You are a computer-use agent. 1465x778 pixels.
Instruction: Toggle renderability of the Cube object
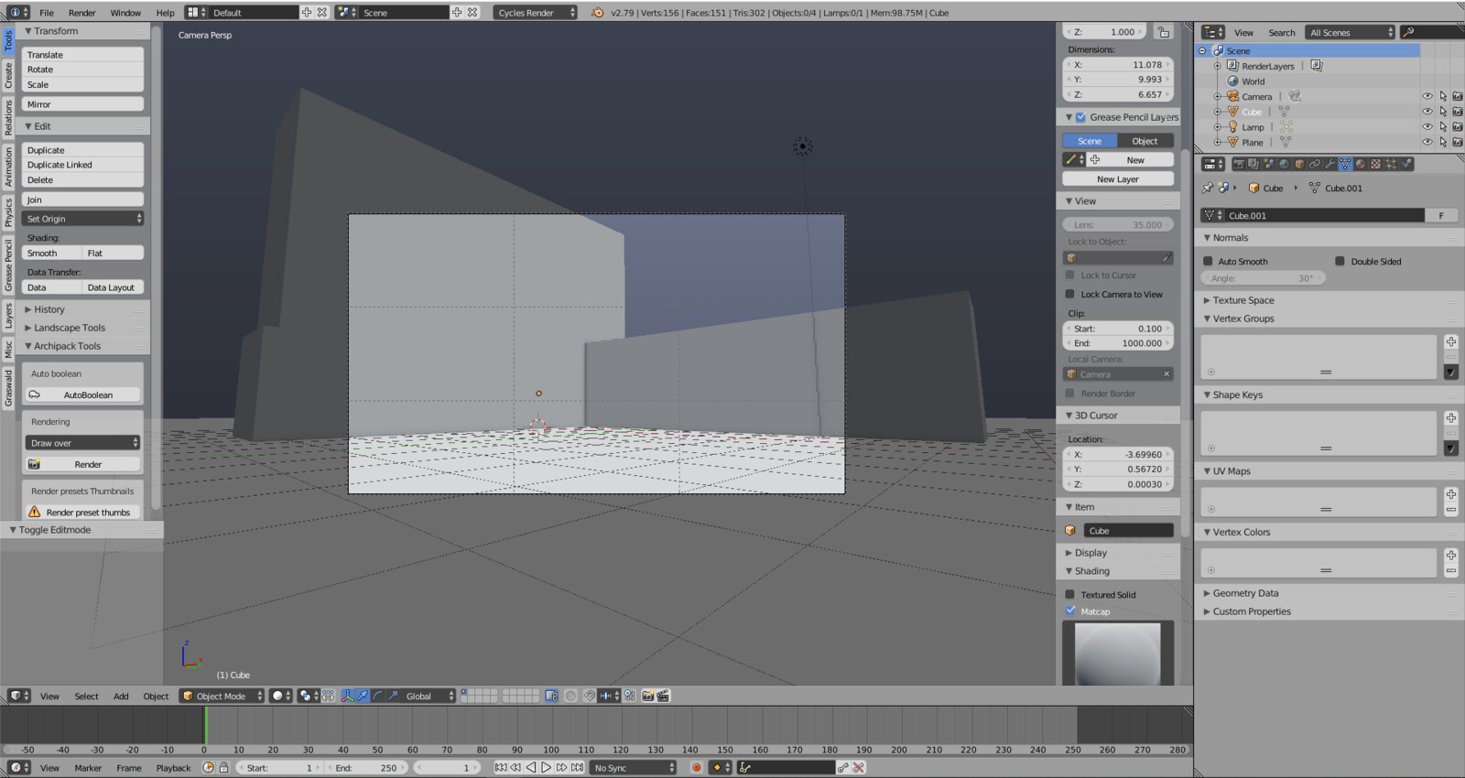pyautogui.click(x=1458, y=112)
